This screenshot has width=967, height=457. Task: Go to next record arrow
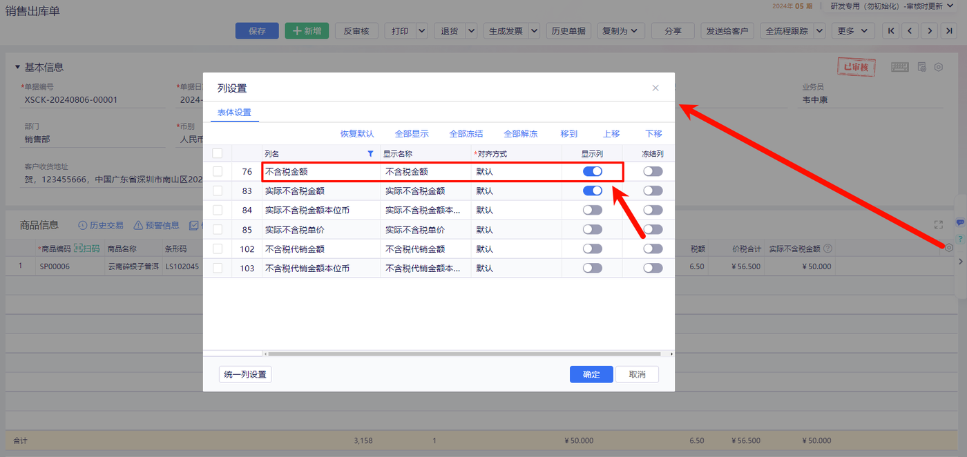pos(930,31)
